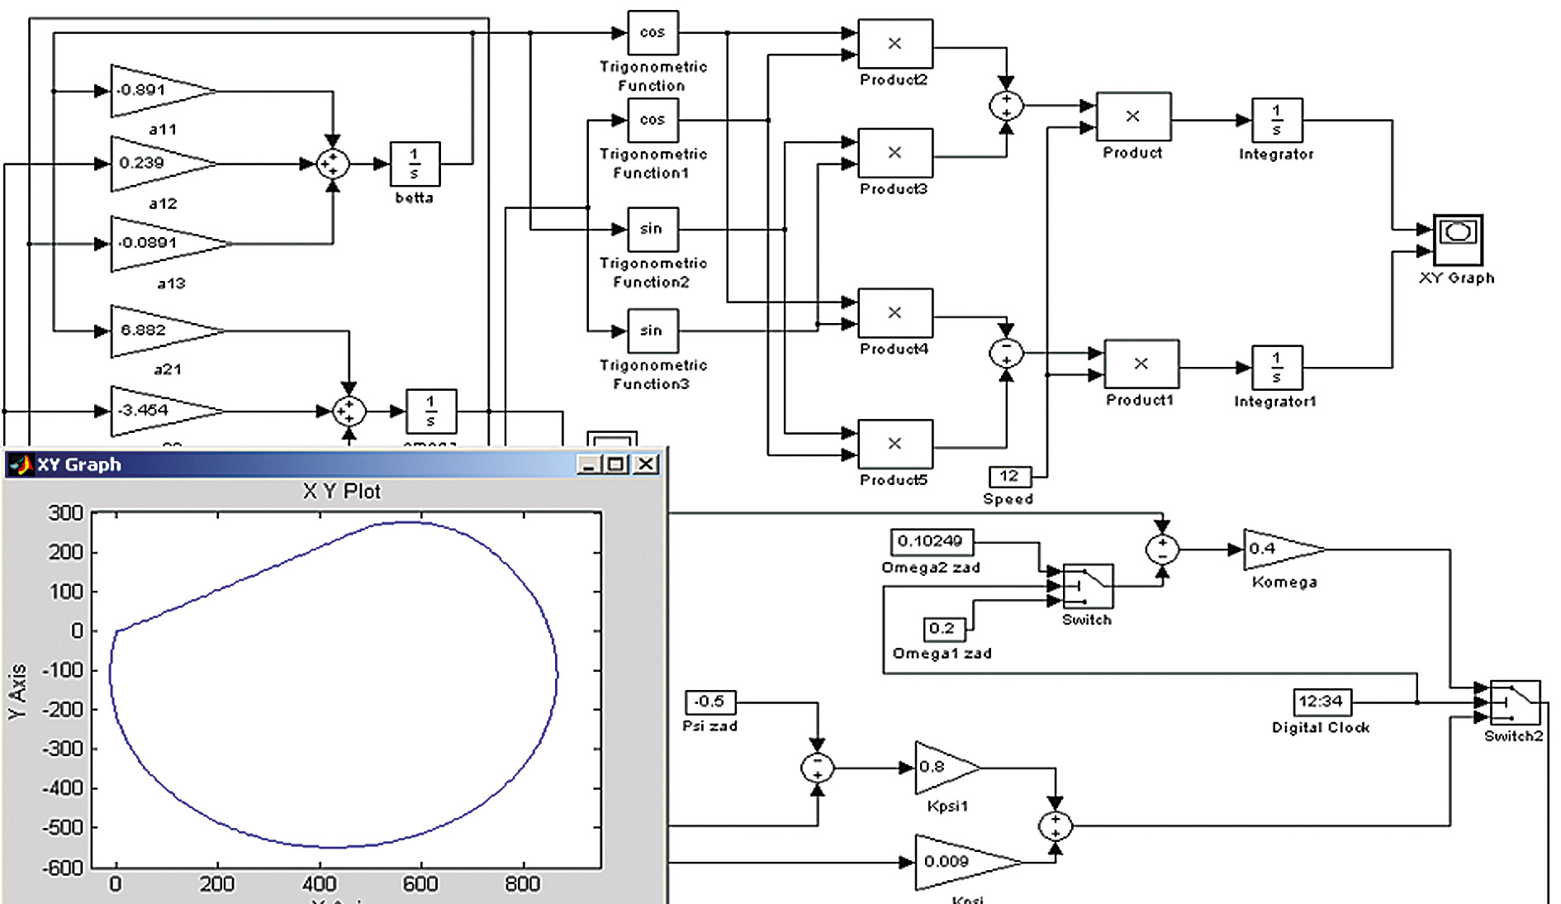Close the XY Graph window
The image size is (1561, 904).
coord(646,464)
